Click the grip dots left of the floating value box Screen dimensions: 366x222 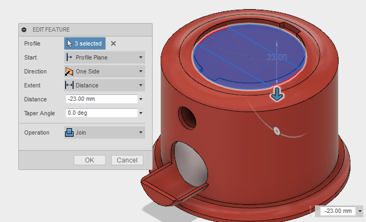[x=311, y=211]
